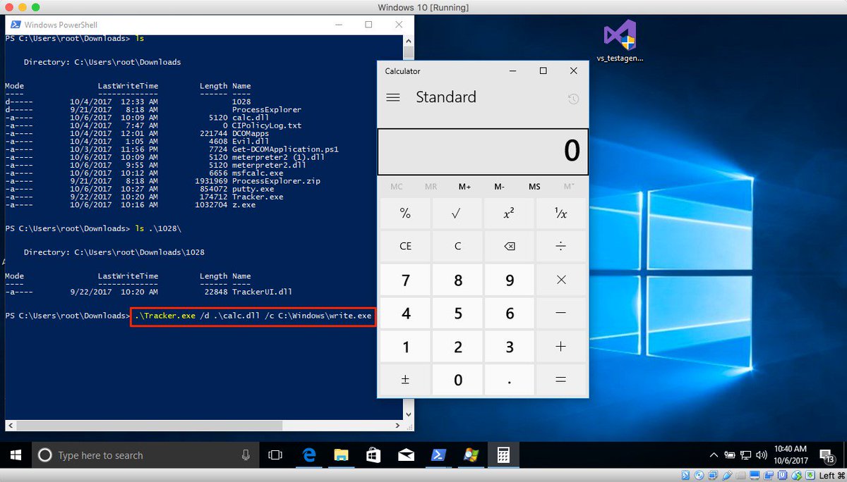Click the backspace key in Calculator
Screen dimensions: 847x482
pos(510,247)
